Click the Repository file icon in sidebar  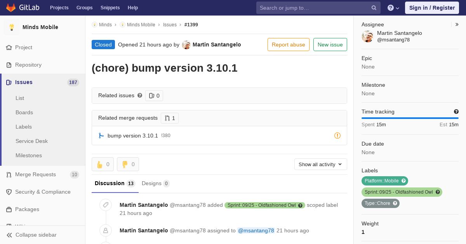pyautogui.click(x=9, y=65)
